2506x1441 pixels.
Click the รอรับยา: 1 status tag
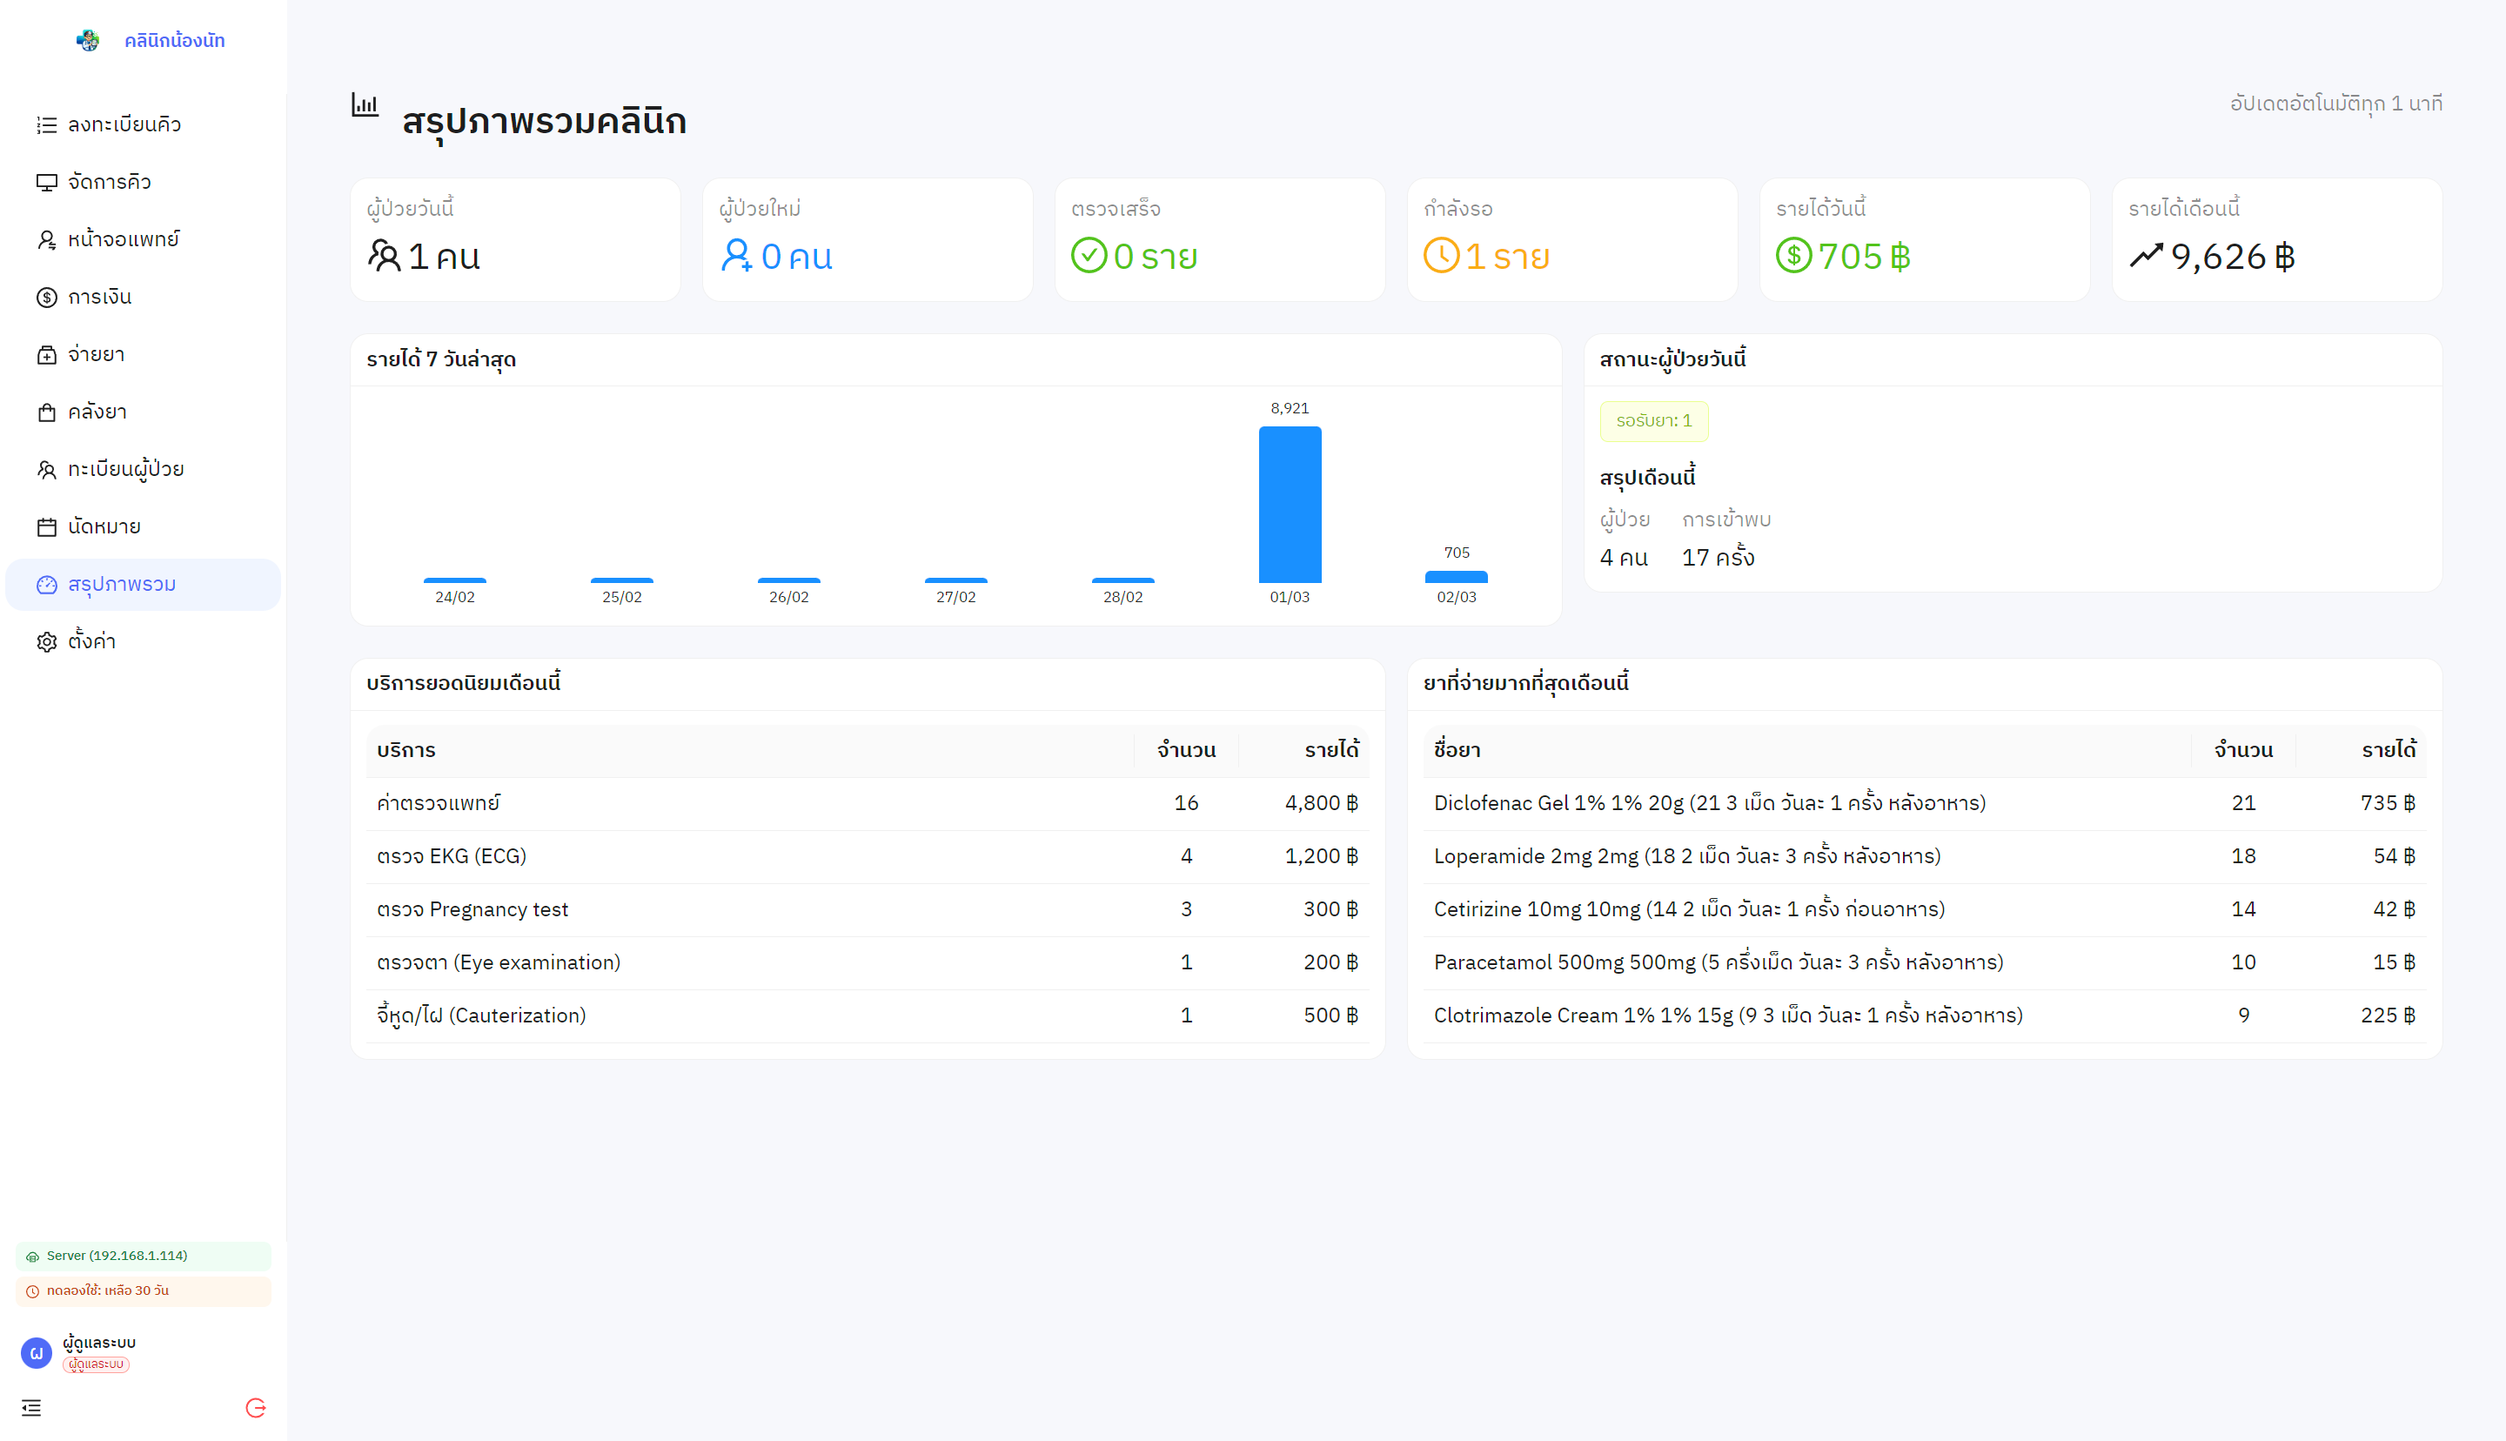(x=1653, y=420)
